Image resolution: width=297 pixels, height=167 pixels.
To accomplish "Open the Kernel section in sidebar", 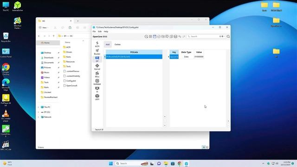I will (97, 67).
